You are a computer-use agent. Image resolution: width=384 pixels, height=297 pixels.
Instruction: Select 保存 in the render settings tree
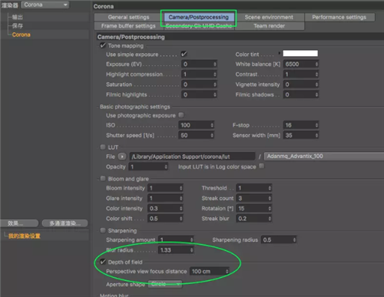pos(18,26)
